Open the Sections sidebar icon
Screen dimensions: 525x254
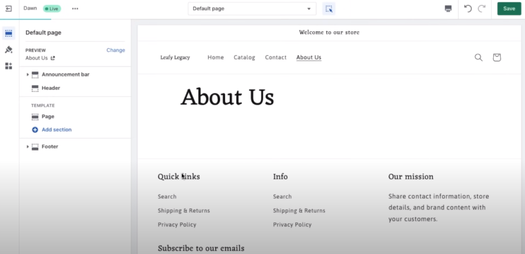coord(9,33)
